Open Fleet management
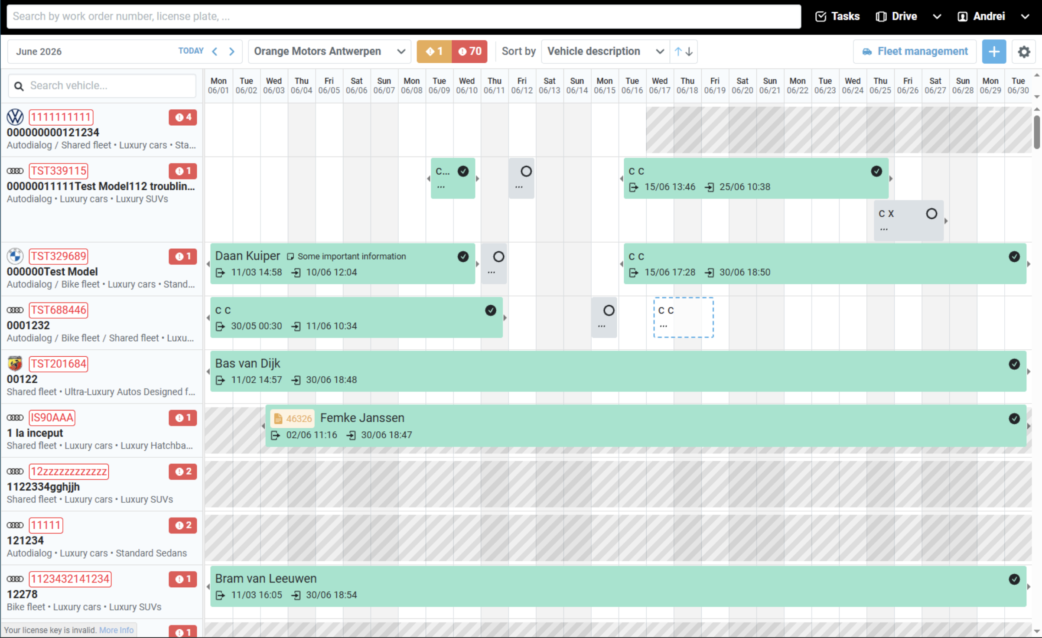Viewport: 1042px width, 638px height. point(915,52)
